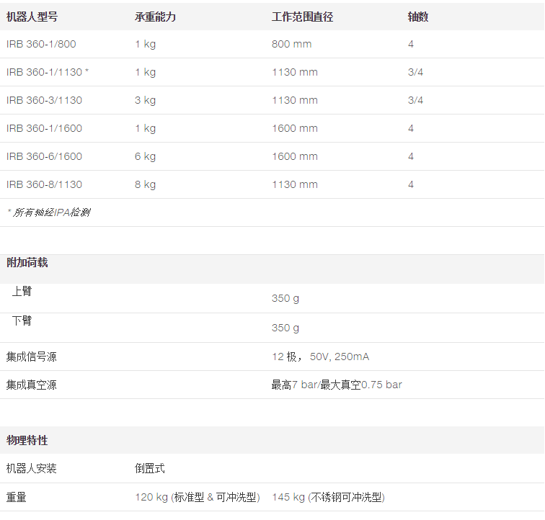Click 1130 mm in the IRB 360-8/1130 row
Screen dimensions: 545x520
(295, 184)
